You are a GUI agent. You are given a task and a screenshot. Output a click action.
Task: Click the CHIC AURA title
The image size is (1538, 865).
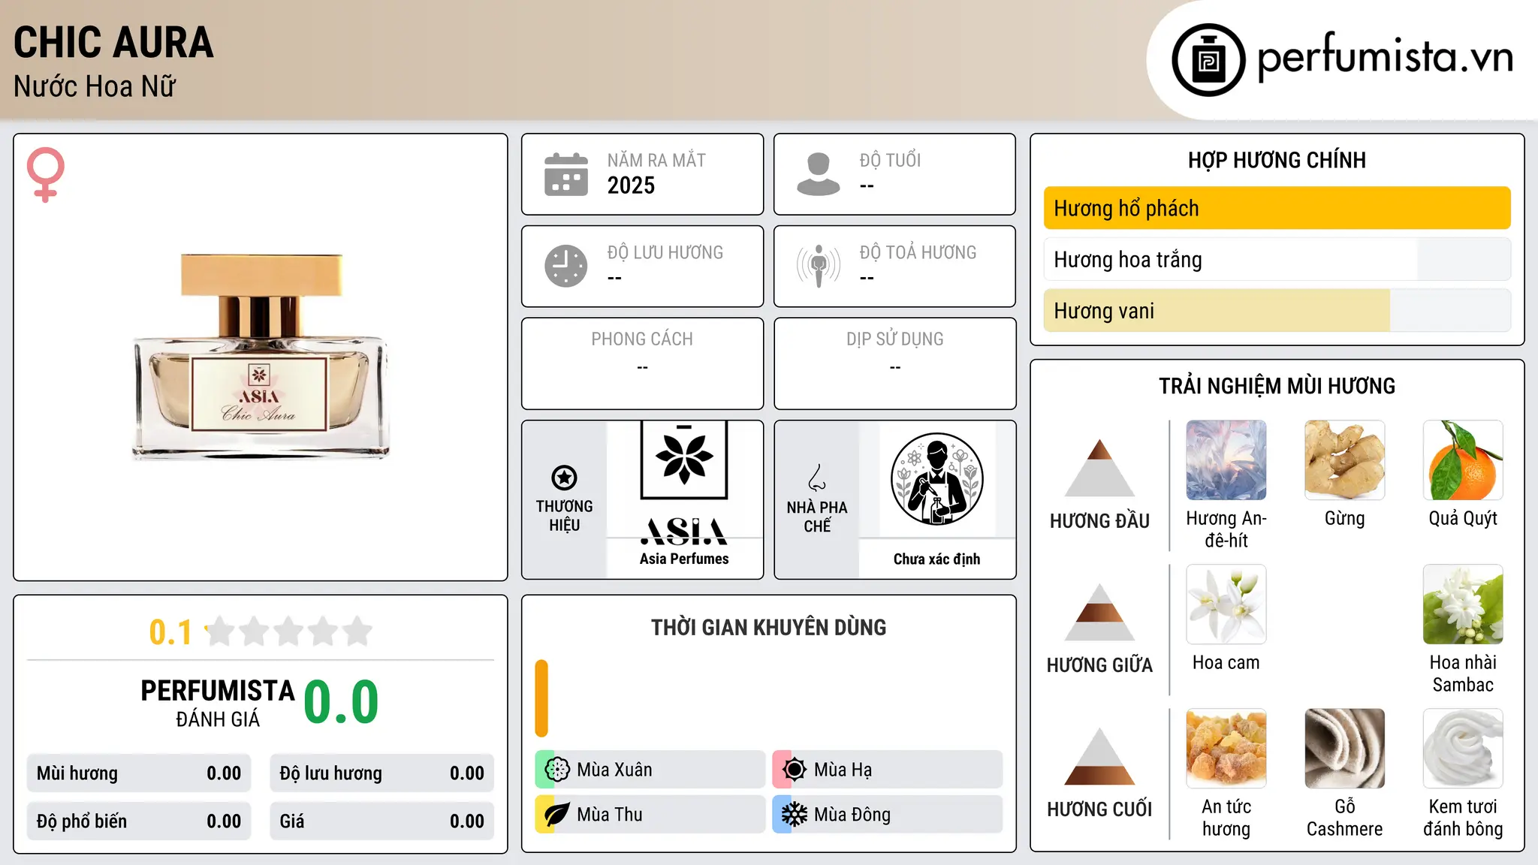(x=113, y=42)
